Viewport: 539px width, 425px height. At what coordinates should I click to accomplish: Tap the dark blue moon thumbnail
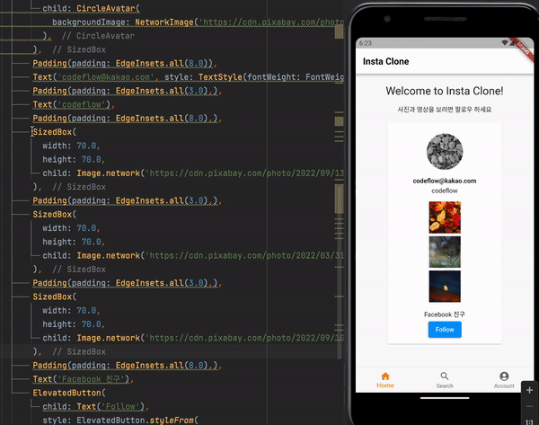pyautogui.click(x=445, y=286)
